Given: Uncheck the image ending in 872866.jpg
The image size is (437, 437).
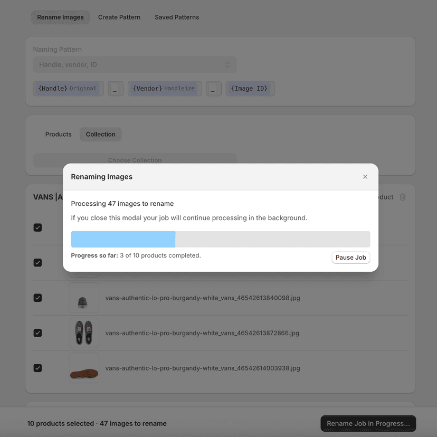Looking at the screenshot, I should coord(37,333).
